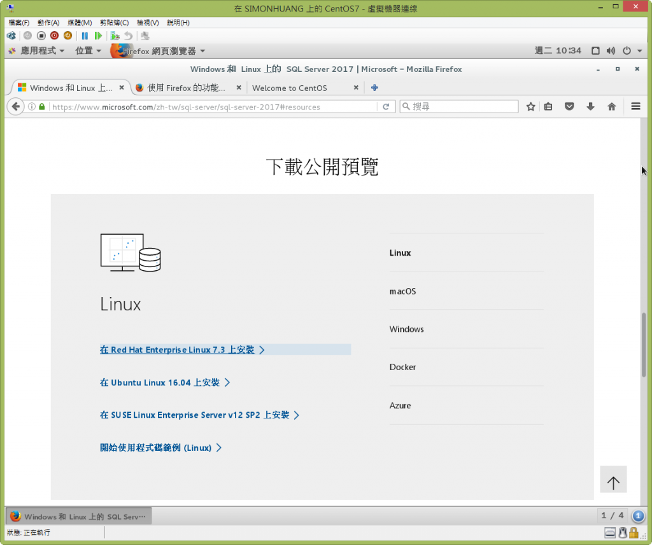This screenshot has width=652, height=545.
Task: Click the Checkpoint icon in VM toolbar
Action: (115, 36)
